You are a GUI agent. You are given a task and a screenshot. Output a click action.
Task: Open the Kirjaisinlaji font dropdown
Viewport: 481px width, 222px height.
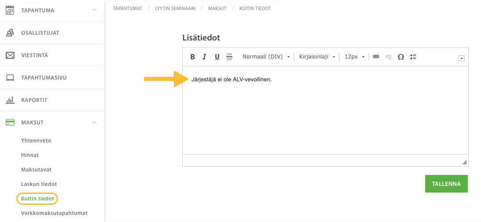click(x=317, y=57)
